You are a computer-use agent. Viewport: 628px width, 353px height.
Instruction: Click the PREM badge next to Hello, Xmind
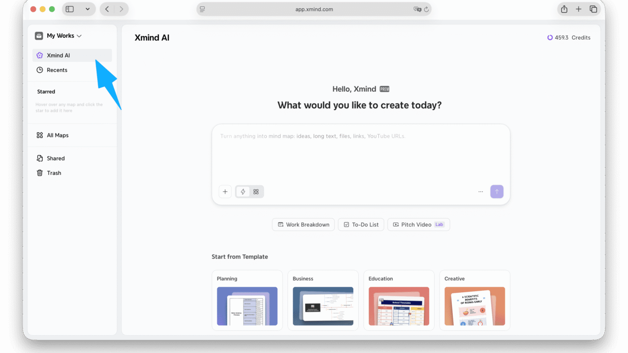tap(385, 89)
